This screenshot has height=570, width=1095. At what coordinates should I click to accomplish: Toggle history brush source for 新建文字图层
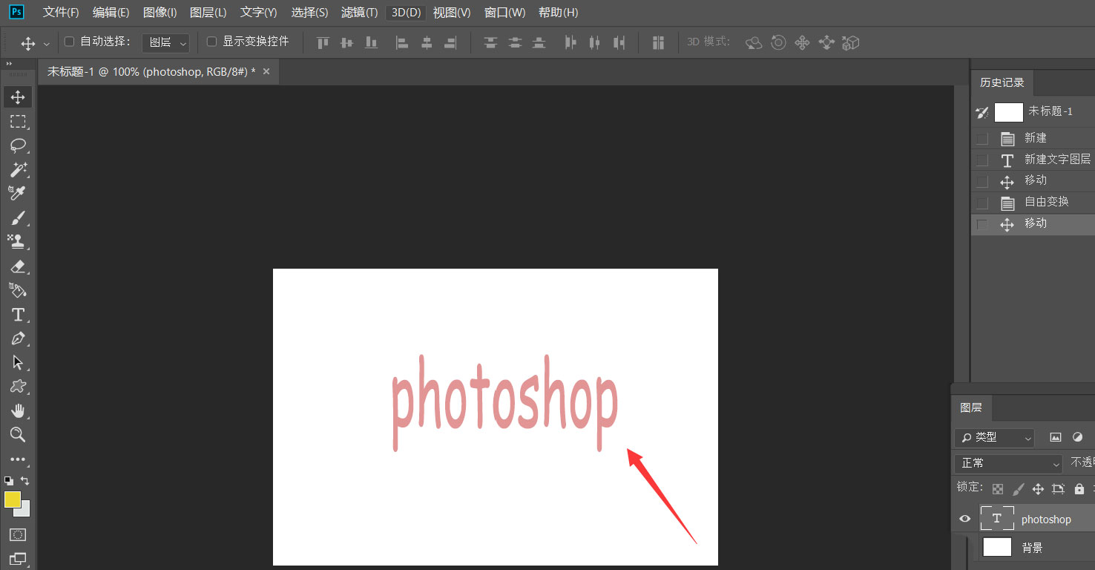(982, 160)
